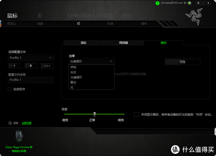Go to the 插件 sub-tab

click(144, 23)
